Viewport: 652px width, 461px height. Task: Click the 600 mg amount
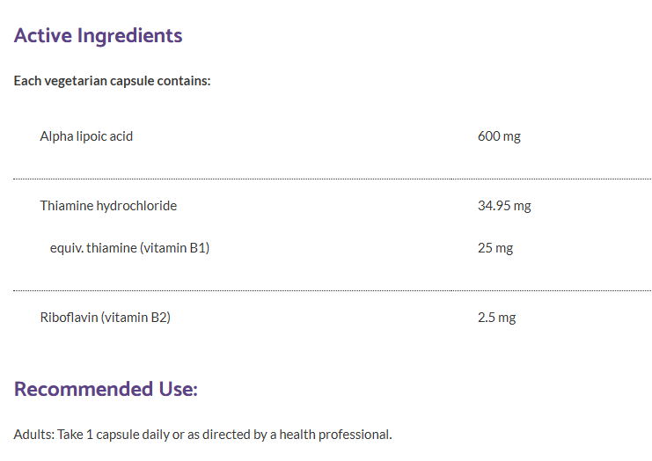coord(499,136)
